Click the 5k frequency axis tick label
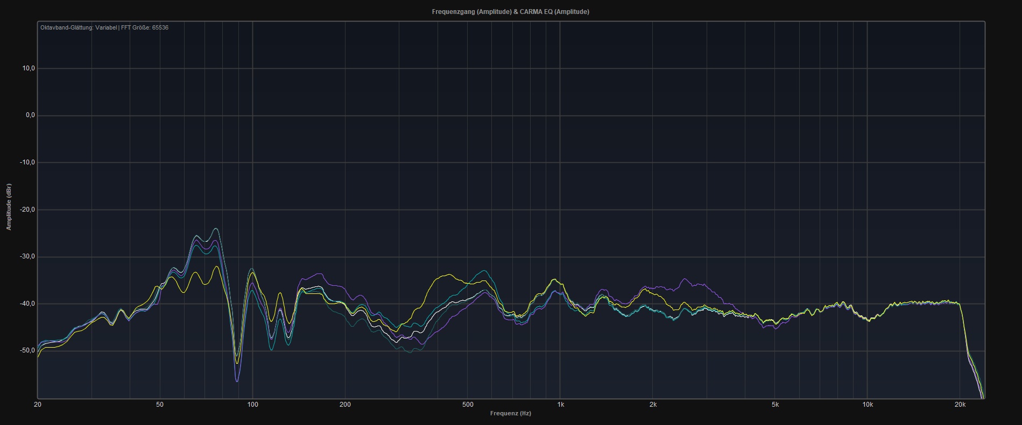This screenshot has height=425, width=1022. pyautogui.click(x=775, y=405)
